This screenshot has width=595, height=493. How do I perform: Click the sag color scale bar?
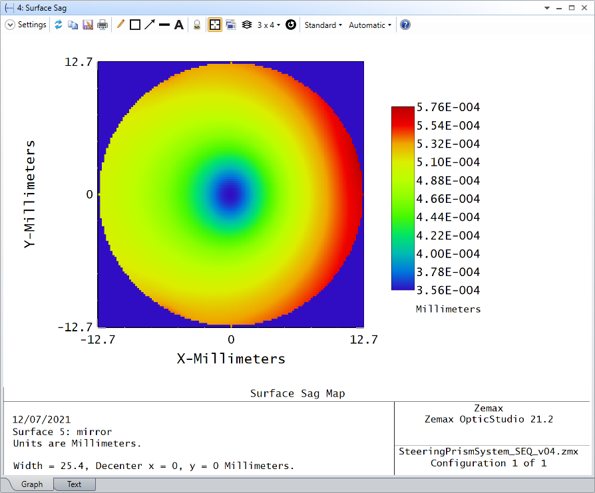[x=403, y=198]
